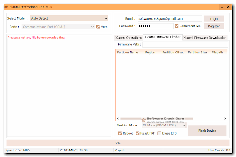
Task: Open the Xiaomi Firmware Downloader tab
Action: click(204, 38)
